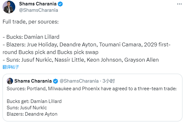Click the quoted 'Sources: Portland, Milwaukee and Phoenix' sentence
Screen dimensions: 185x122
(x=92, y=89)
